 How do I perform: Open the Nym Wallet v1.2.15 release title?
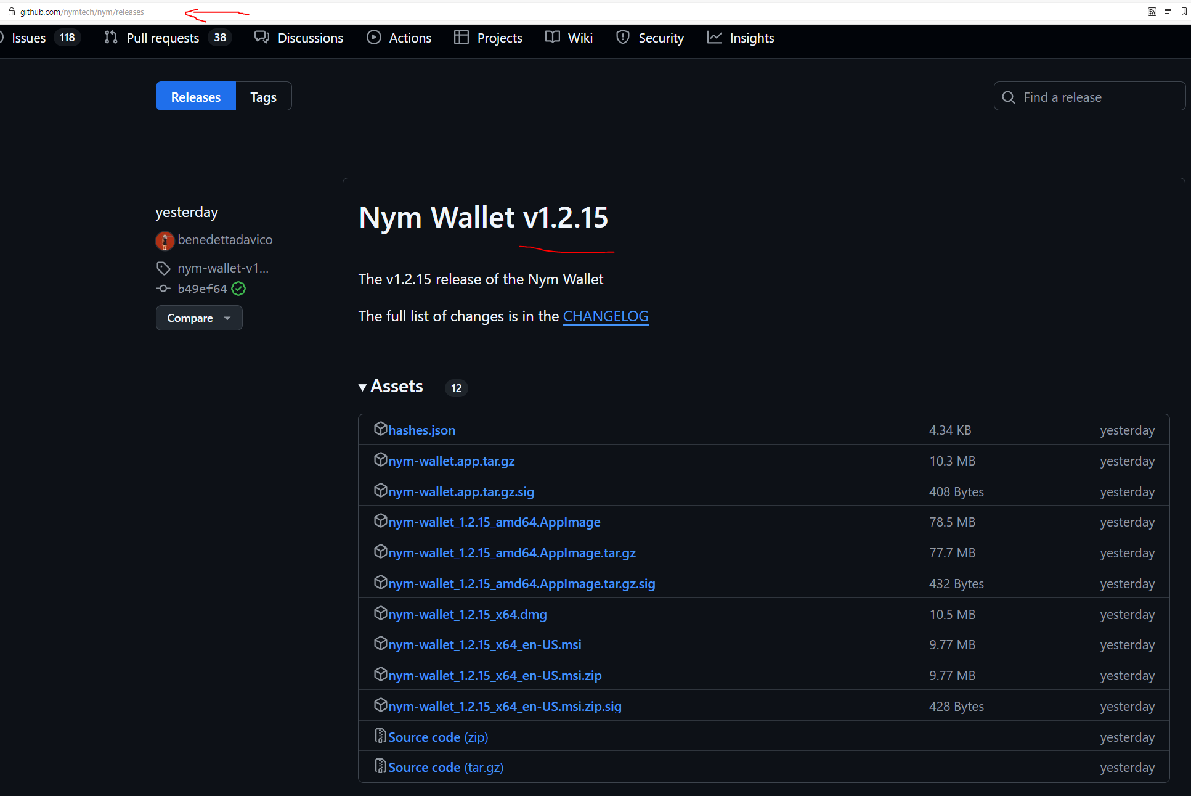click(483, 218)
